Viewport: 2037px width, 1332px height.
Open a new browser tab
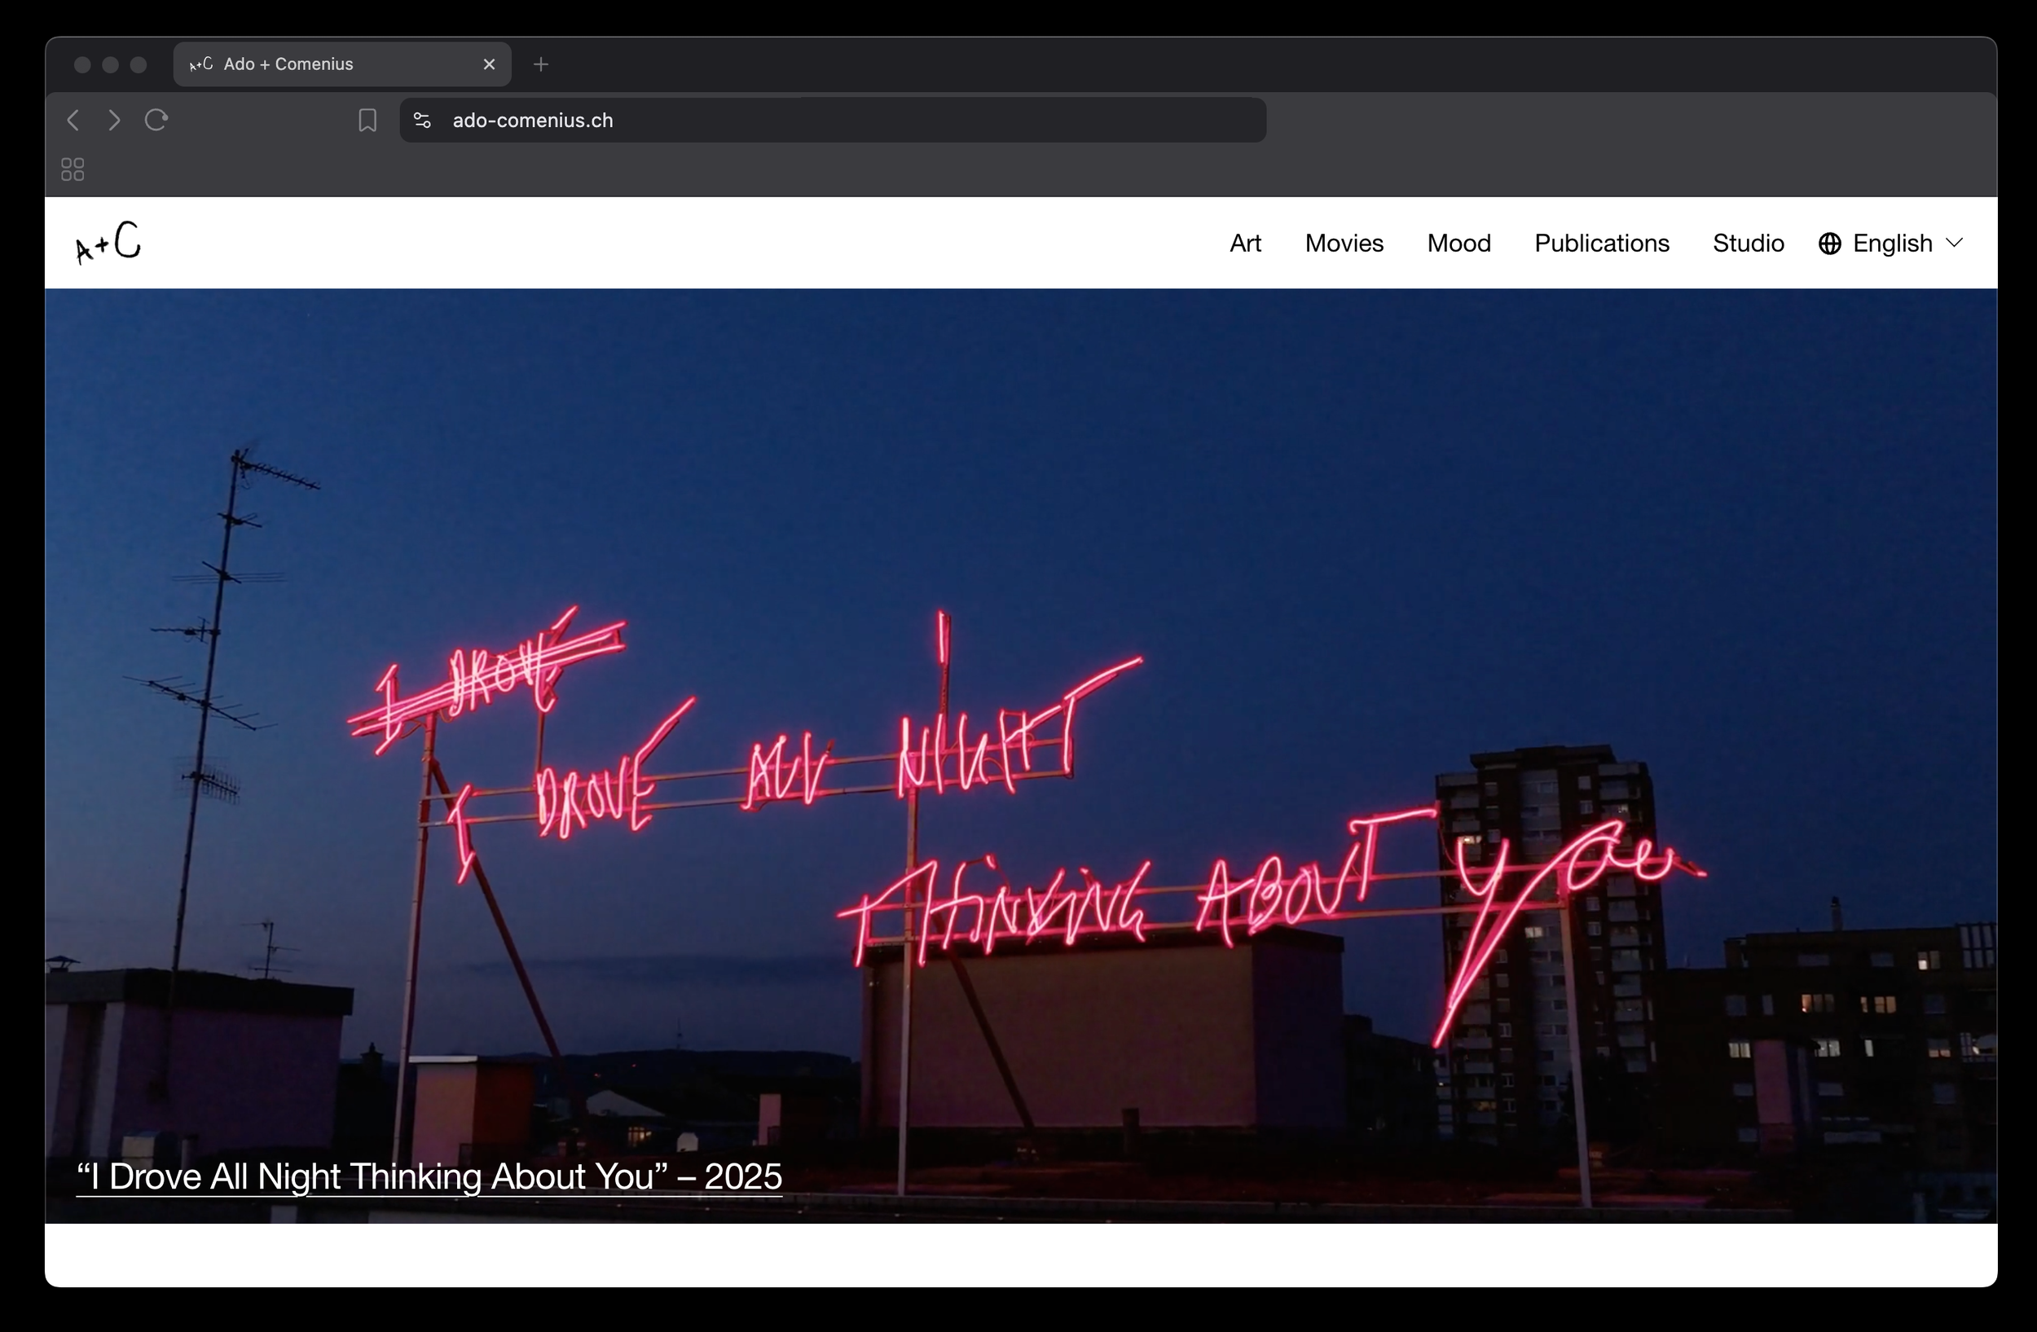click(x=541, y=64)
